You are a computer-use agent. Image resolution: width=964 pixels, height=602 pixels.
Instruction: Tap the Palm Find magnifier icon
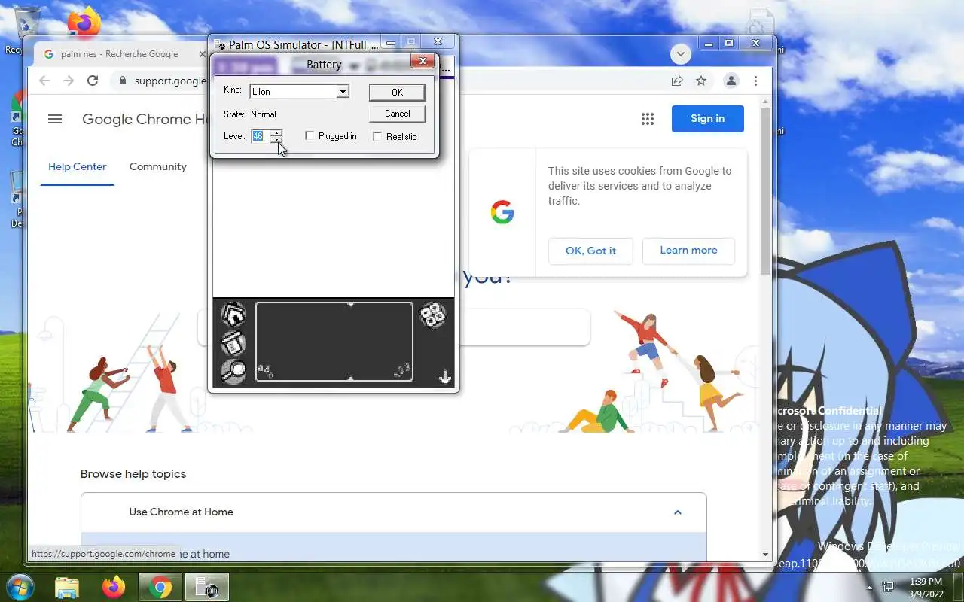click(233, 371)
